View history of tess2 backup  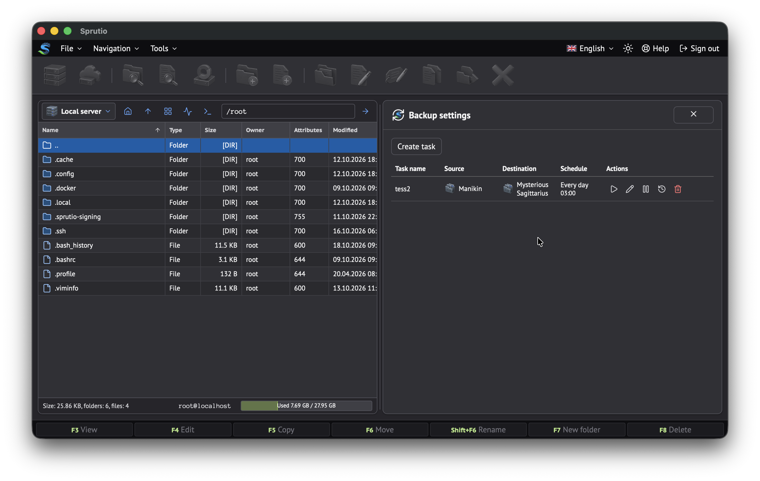point(662,189)
